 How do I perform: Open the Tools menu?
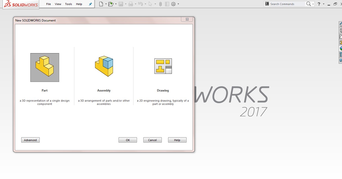tap(69, 4)
